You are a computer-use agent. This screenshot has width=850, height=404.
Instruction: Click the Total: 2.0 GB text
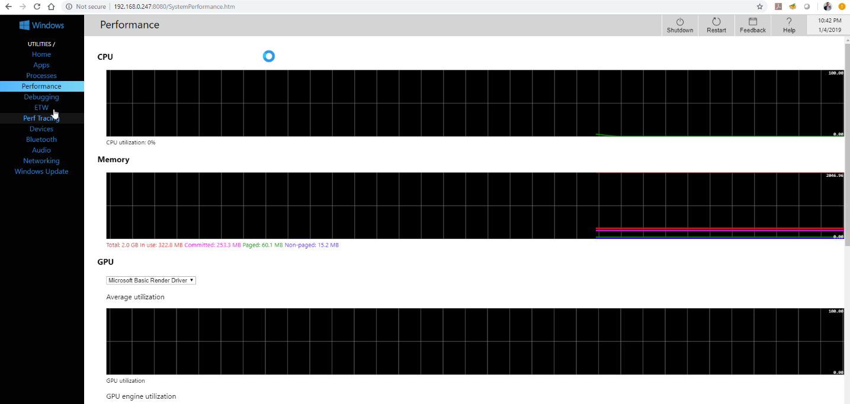122,245
